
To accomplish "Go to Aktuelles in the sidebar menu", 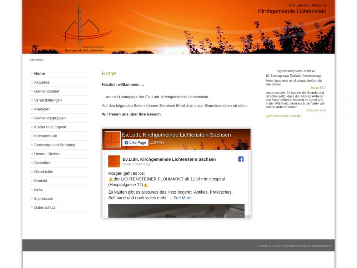I will coord(42,82).
